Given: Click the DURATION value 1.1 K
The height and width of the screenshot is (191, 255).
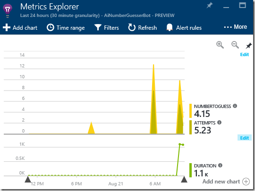Looking at the screenshot, I should pyautogui.click(x=201, y=173).
